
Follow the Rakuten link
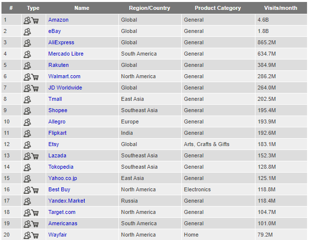coord(58,65)
